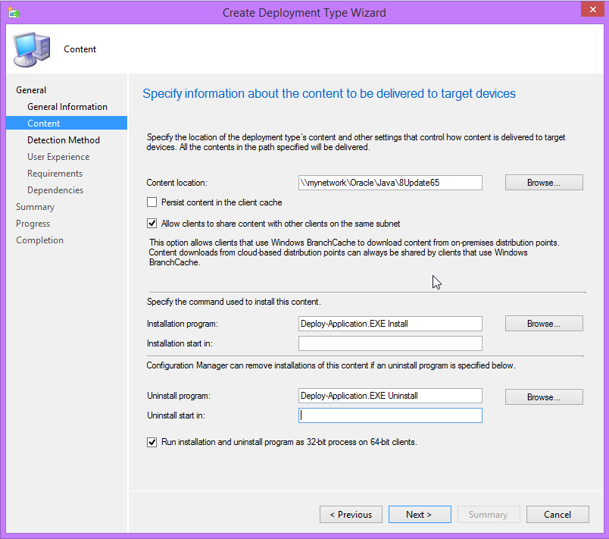Browse for the installation program
Screen dimensions: 609x539
click(x=543, y=323)
